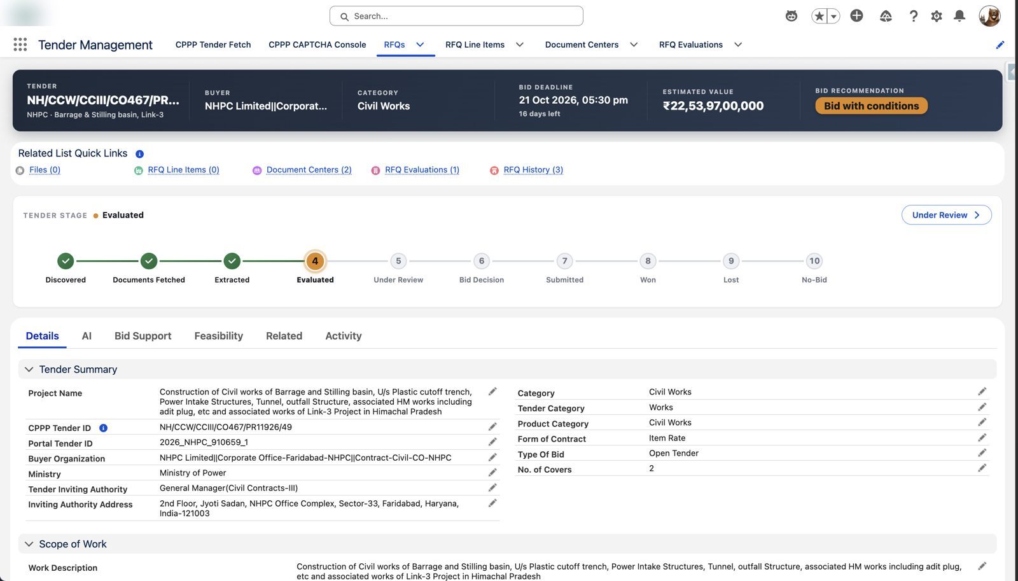
Task: Open the Help question mark icon
Action: pyautogui.click(x=913, y=16)
